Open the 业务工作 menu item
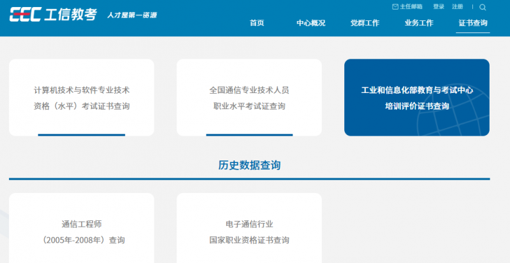The width and height of the screenshot is (510, 263). click(x=419, y=23)
